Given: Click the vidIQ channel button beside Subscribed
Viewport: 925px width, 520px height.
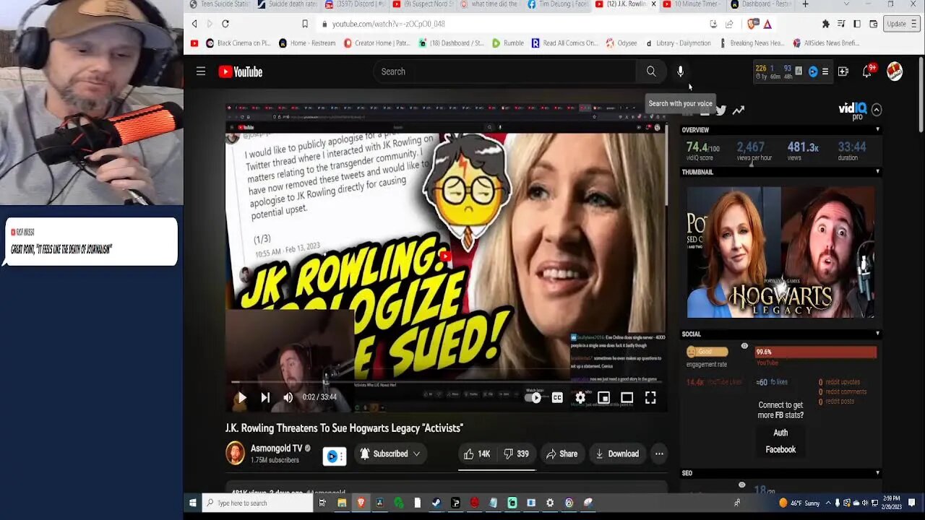Looking at the screenshot, I should [335, 456].
